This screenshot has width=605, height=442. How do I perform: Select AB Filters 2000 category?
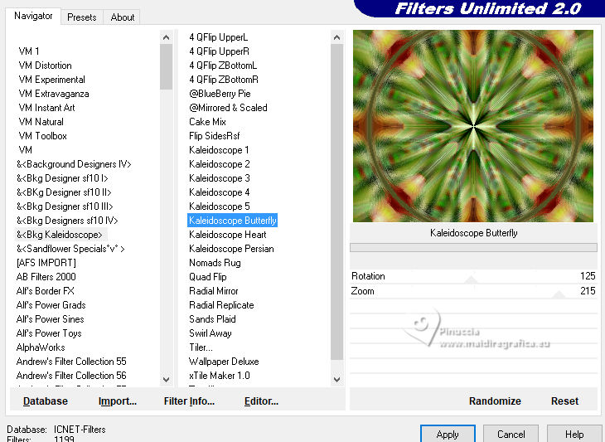(46, 277)
